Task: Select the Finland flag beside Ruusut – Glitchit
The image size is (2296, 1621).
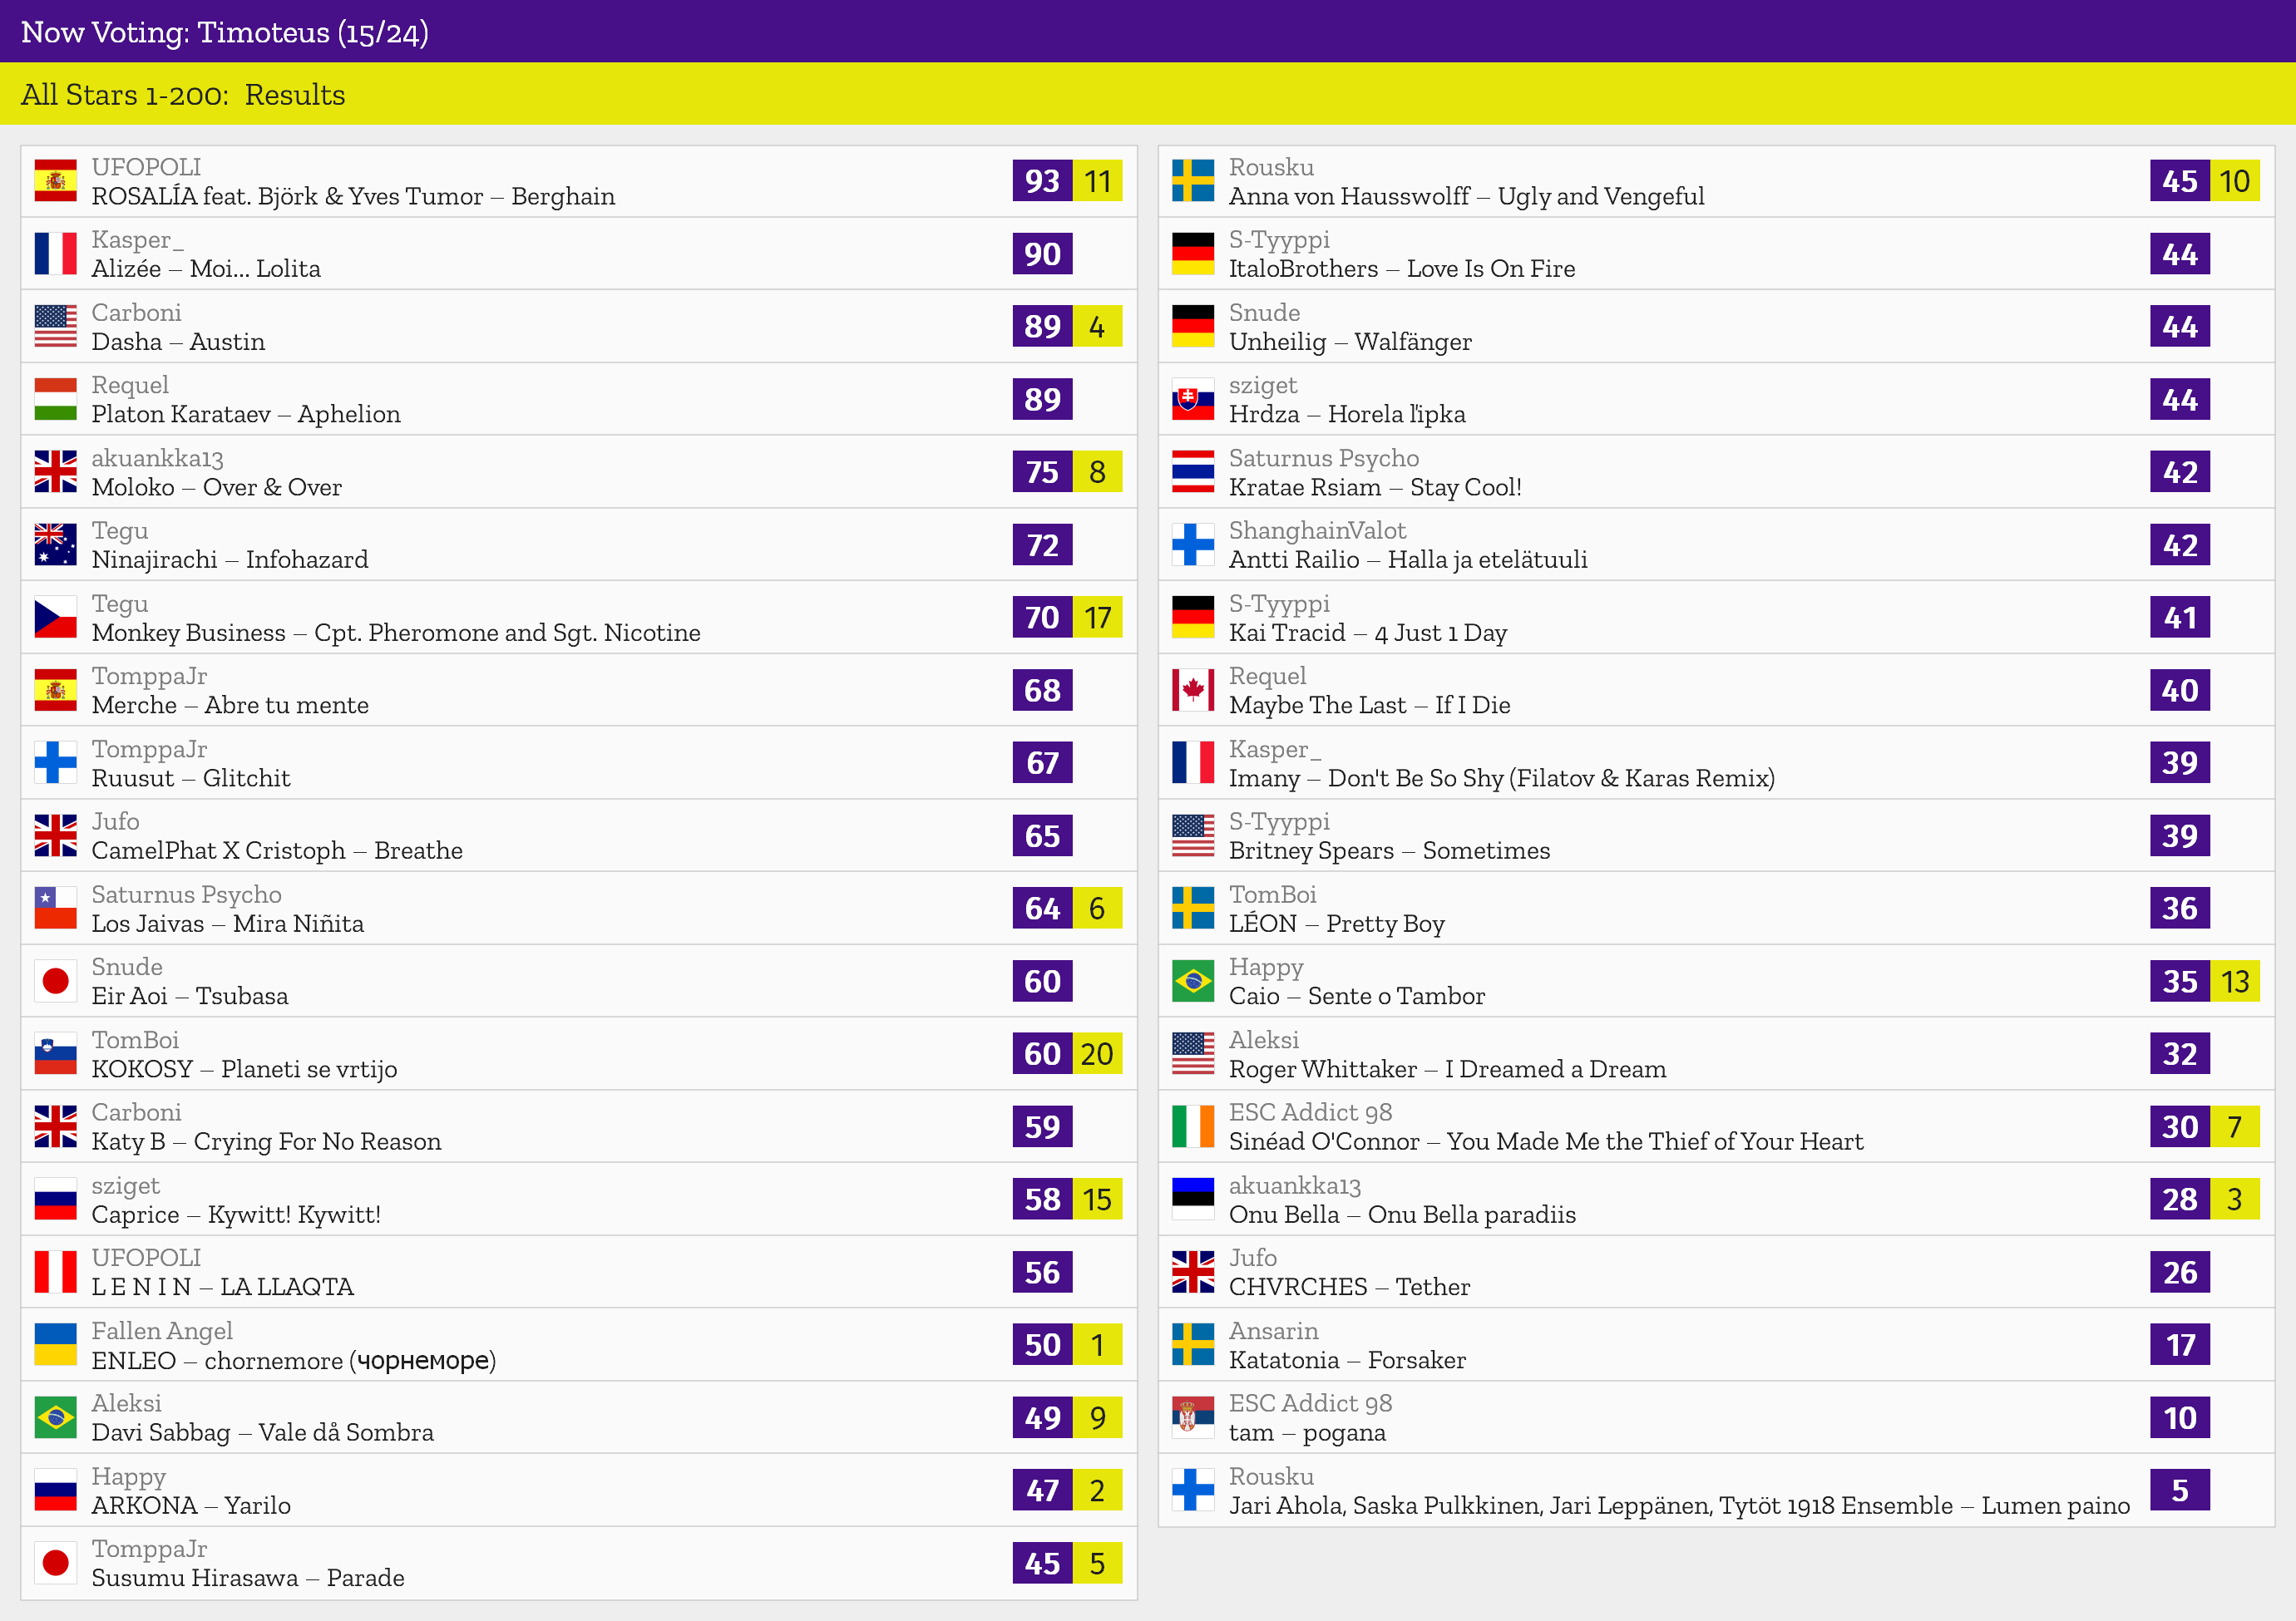Action: [55, 762]
